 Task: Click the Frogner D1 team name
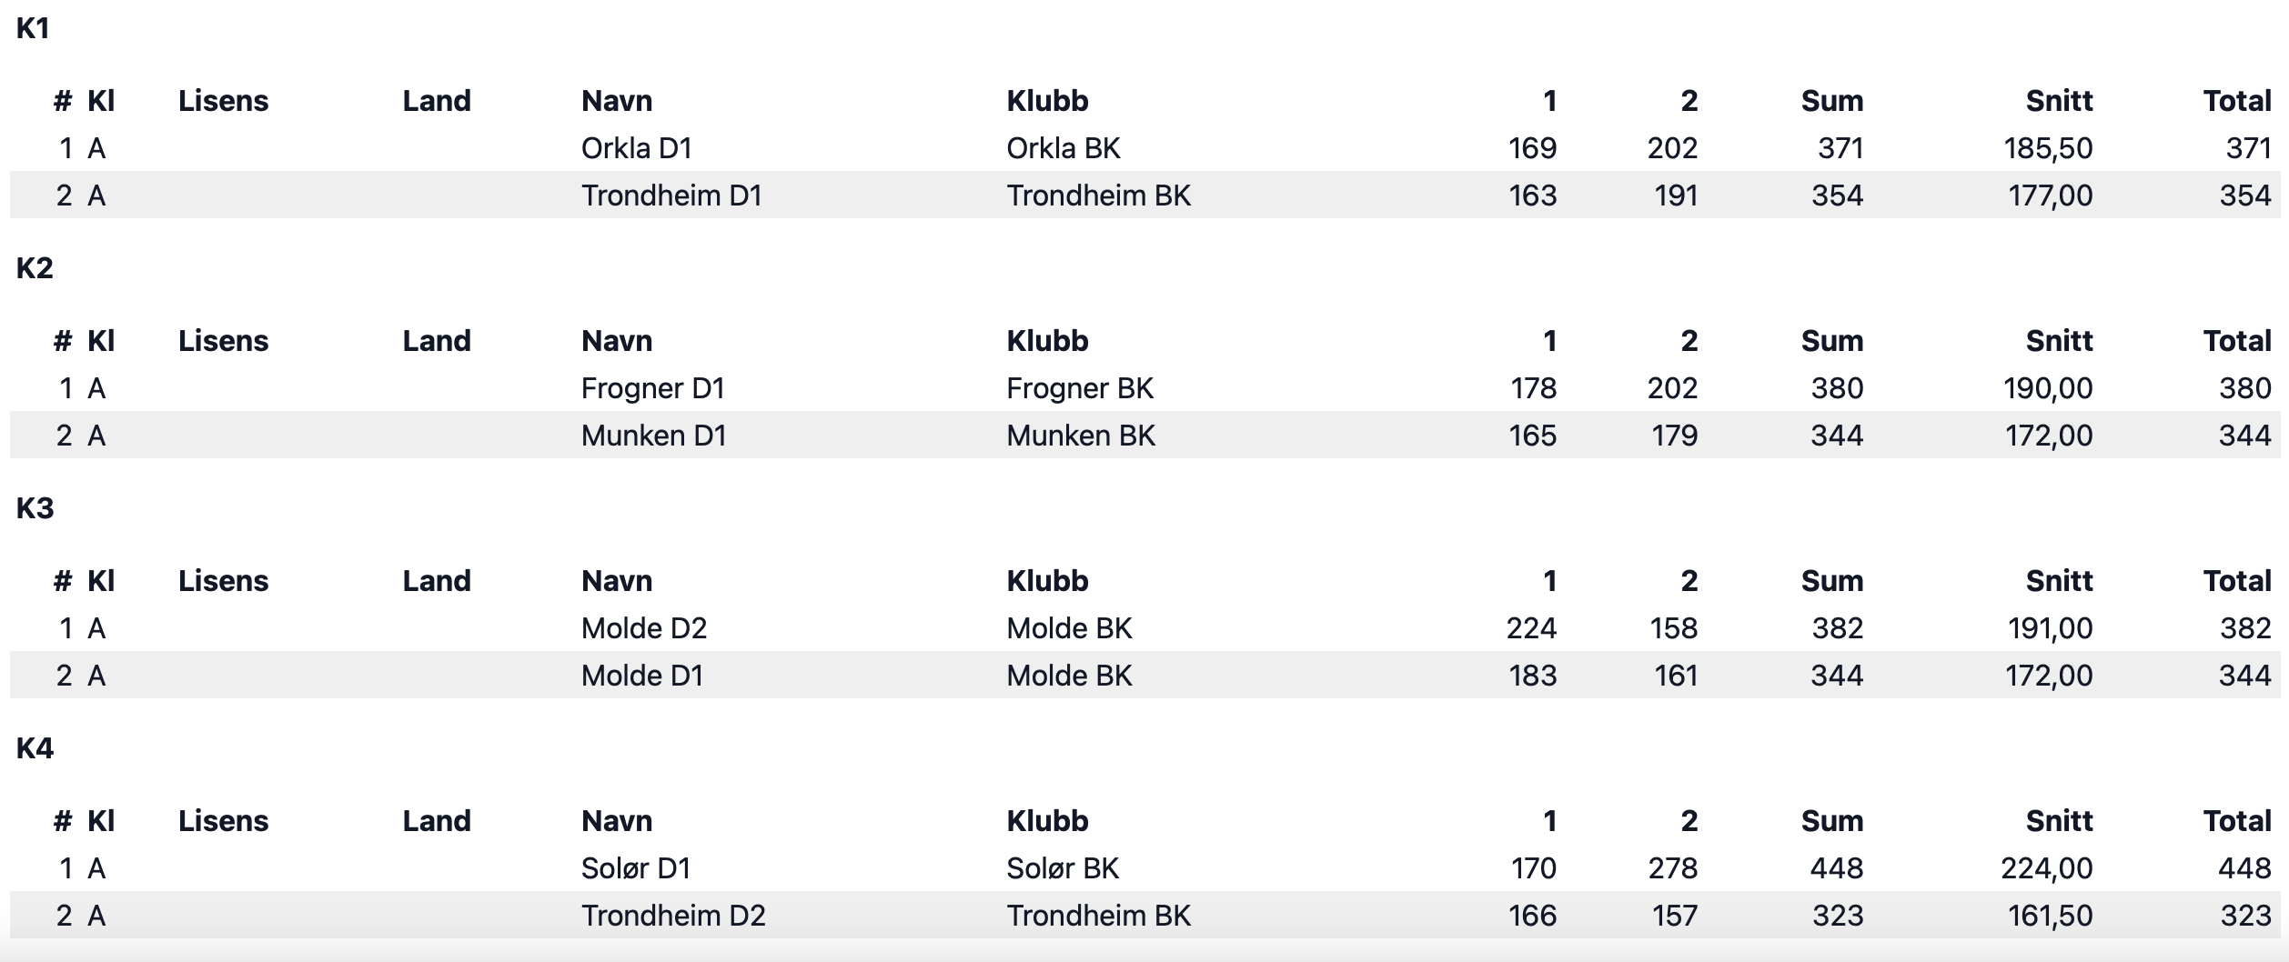tap(652, 388)
